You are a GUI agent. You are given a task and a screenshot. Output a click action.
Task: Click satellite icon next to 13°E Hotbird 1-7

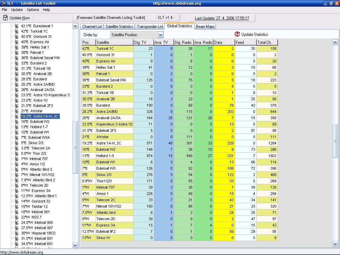coord(17,127)
